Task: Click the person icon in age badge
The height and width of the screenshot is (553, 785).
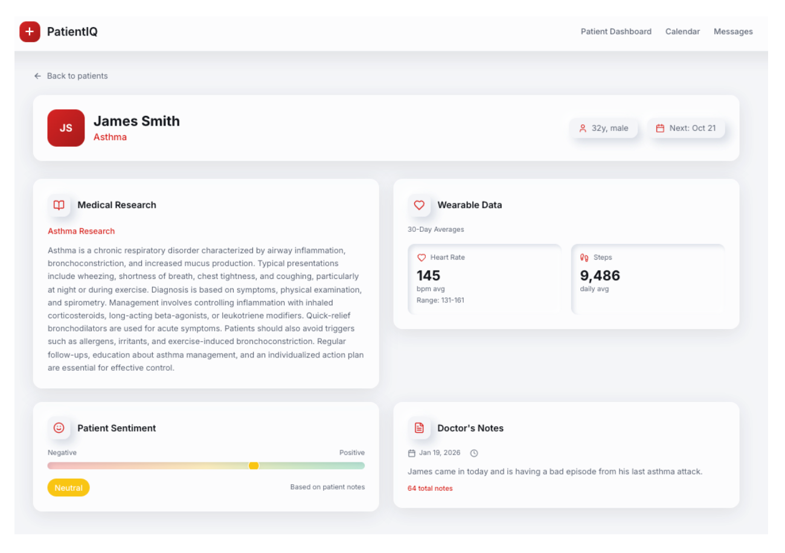Action: click(583, 128)
